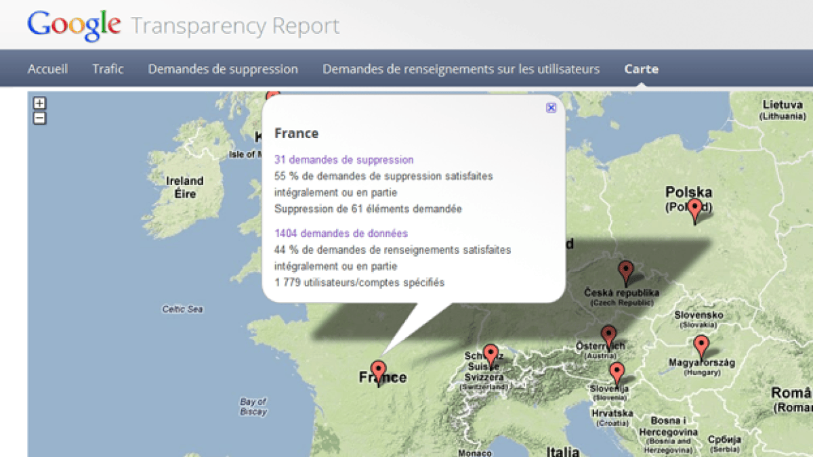Click the 'Monaco' map label
The height and width of the screenshot is (457, 813).
coord(474,453)
